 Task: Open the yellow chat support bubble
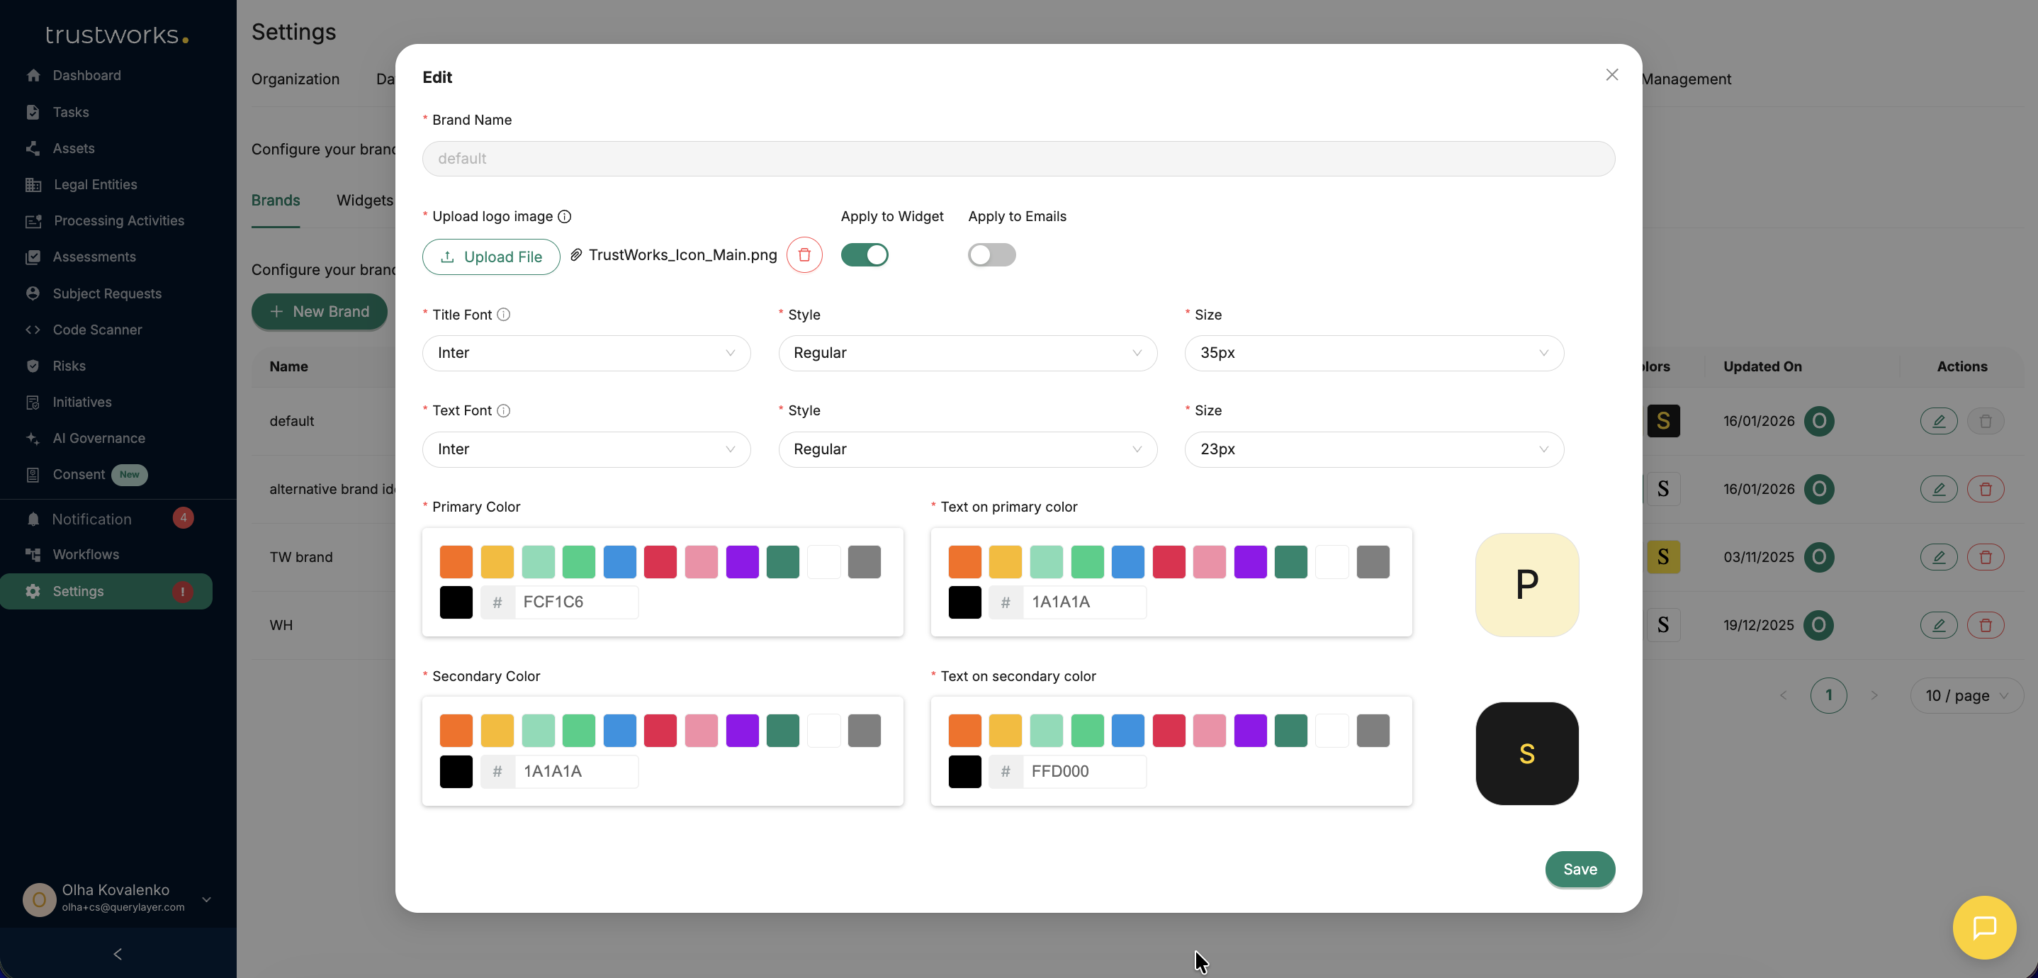coord(1983,928)
